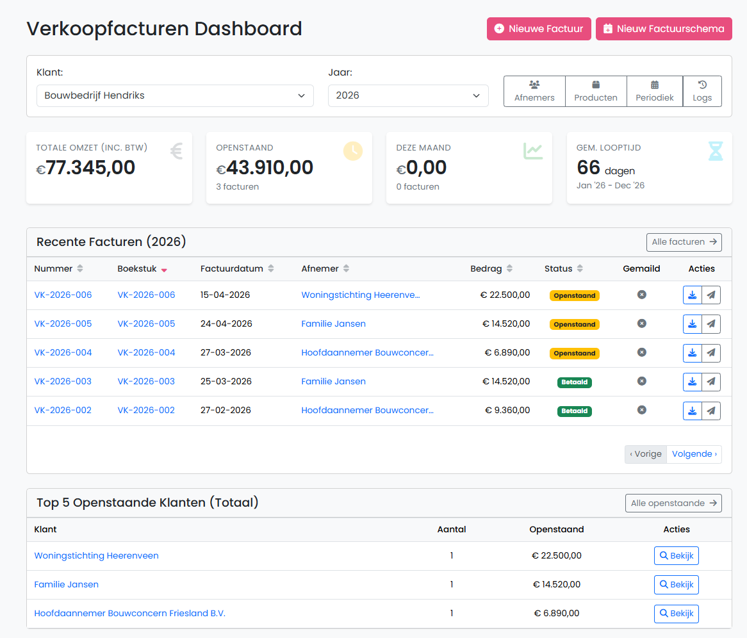Send invoice VK-2026-006 via paper plane icon

point(710,295)
